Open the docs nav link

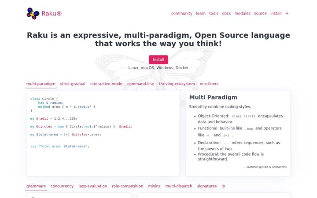point(226,13)
